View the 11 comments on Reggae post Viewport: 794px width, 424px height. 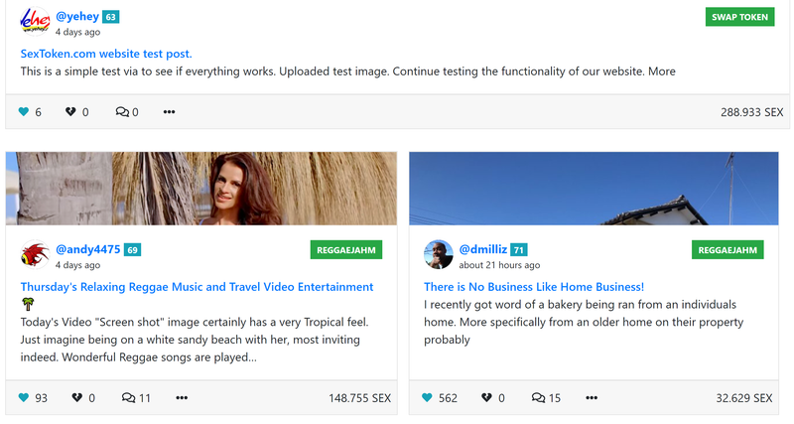[128, 398]
